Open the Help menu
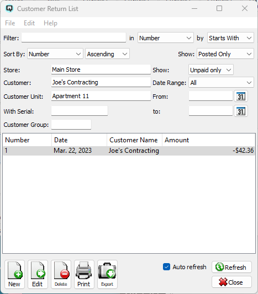This screenshot has width=258, height=294. click(x=50, y=23)
